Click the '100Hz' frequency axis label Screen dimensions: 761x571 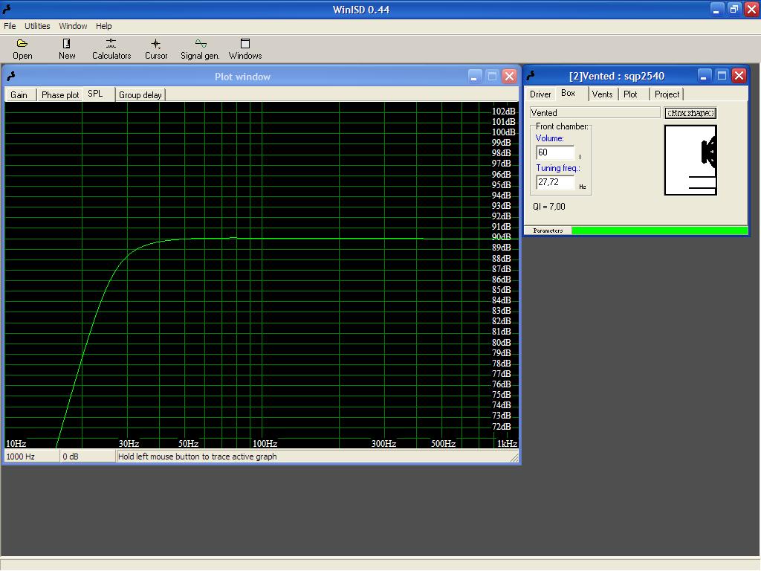pyautogui.click(x=265, y=443)
